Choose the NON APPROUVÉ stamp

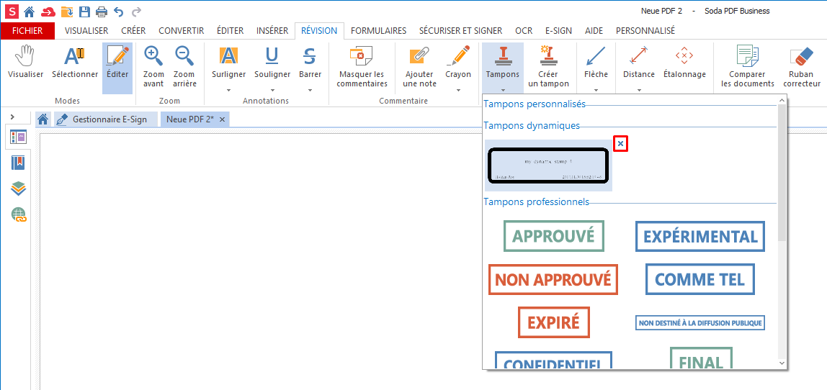[x=553, y=279]
